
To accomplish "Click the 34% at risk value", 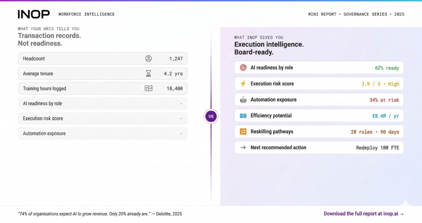I will click(x=384, y=100).
